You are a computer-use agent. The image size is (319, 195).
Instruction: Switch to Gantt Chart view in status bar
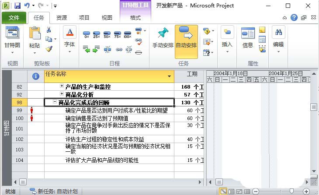tap(223, 192)
